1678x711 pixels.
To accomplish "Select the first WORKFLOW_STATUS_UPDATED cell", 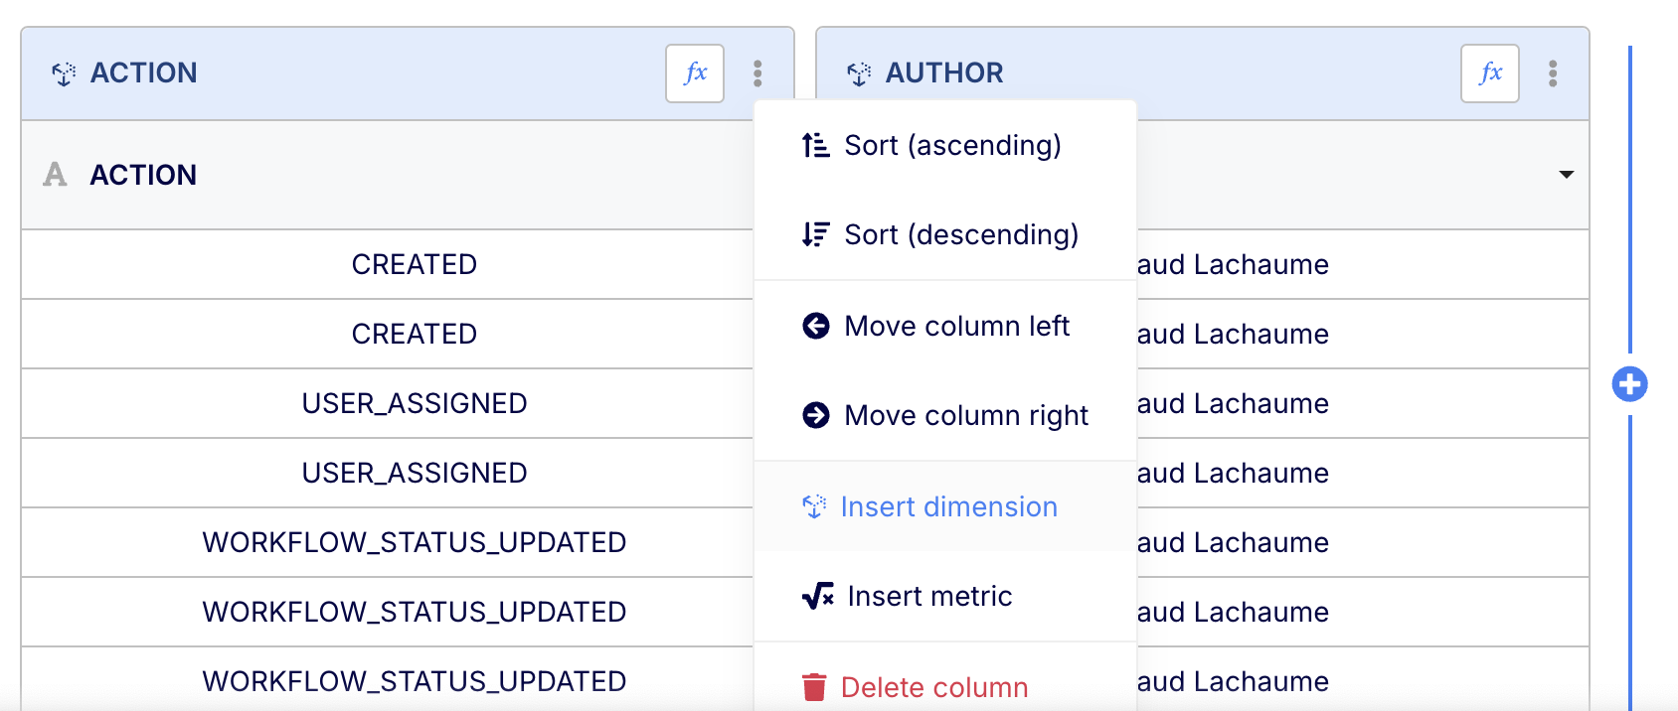I will tap(414, 543).
